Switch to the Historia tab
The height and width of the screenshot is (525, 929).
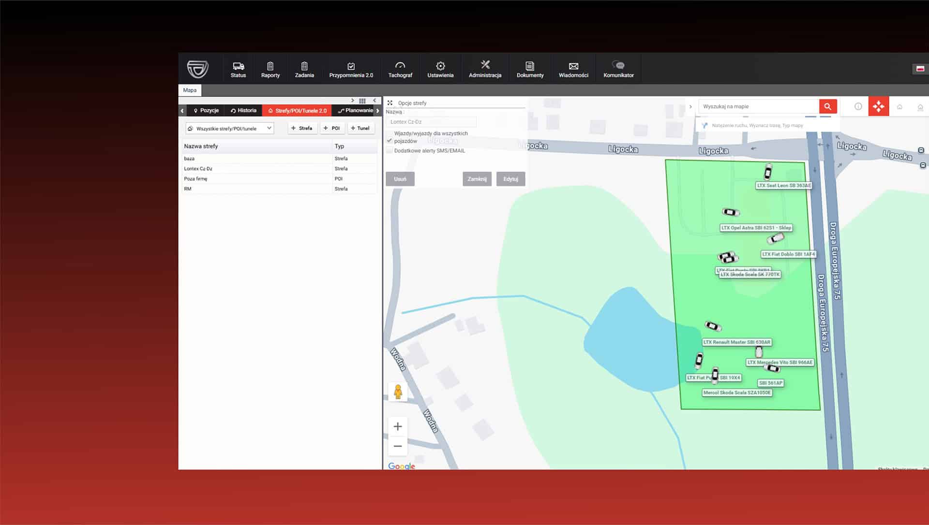point(243,111)
